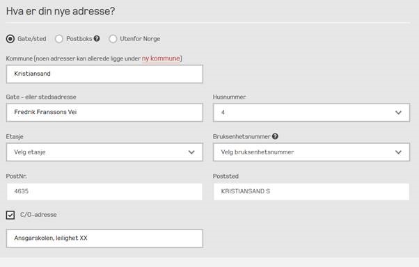Edit the Ansgarskolen, leilighet XX field

[x=104, y=238]
